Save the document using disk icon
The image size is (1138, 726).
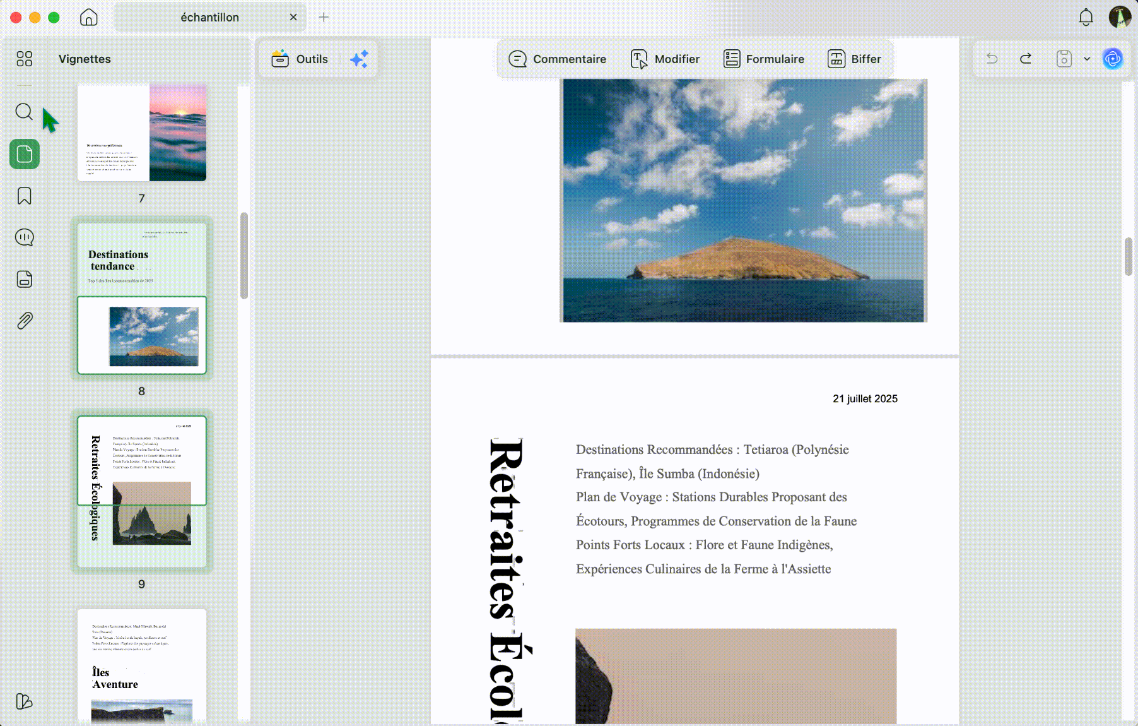[x=1064, y=59]
